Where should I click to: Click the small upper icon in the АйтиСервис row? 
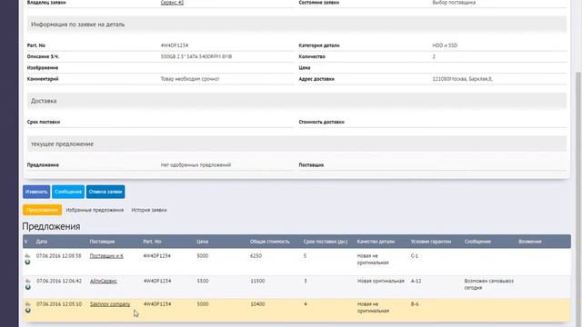click(28, 281)
